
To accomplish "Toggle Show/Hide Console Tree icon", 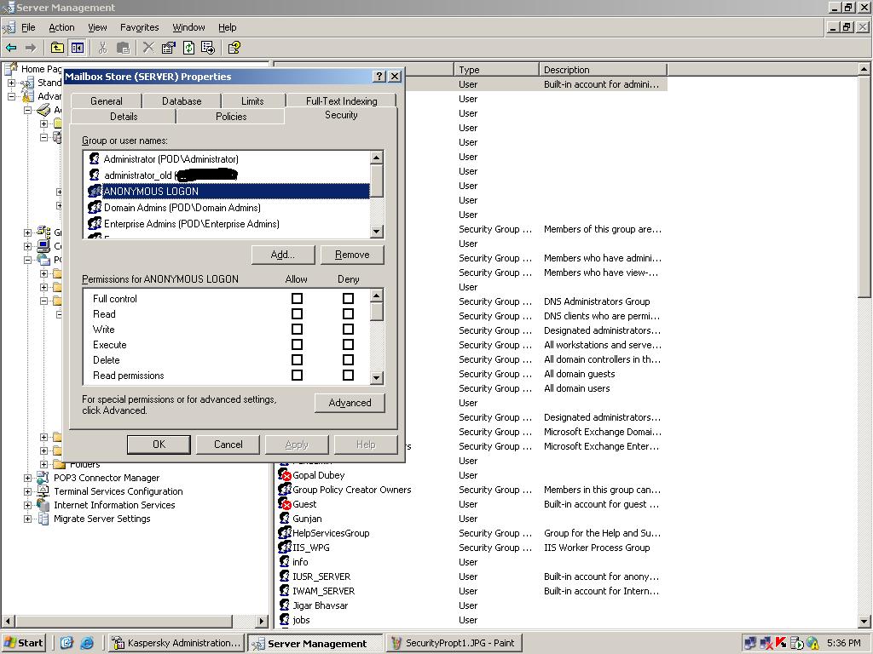I will coord(78,48).
